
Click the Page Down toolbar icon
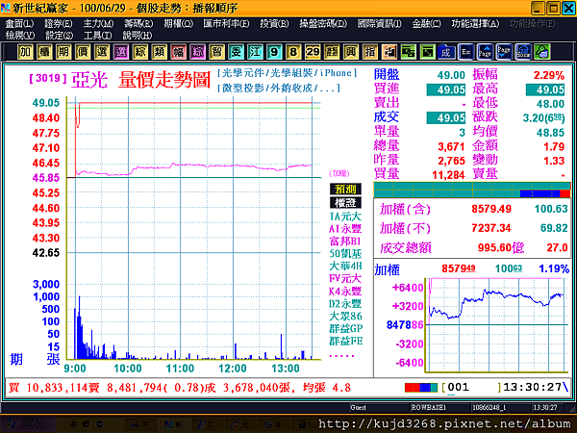point(504,52)
